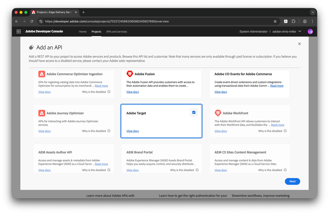
Task: Click Read more on Adobe Workfront card
Action: pyautogui.click(x=278, y=125)
